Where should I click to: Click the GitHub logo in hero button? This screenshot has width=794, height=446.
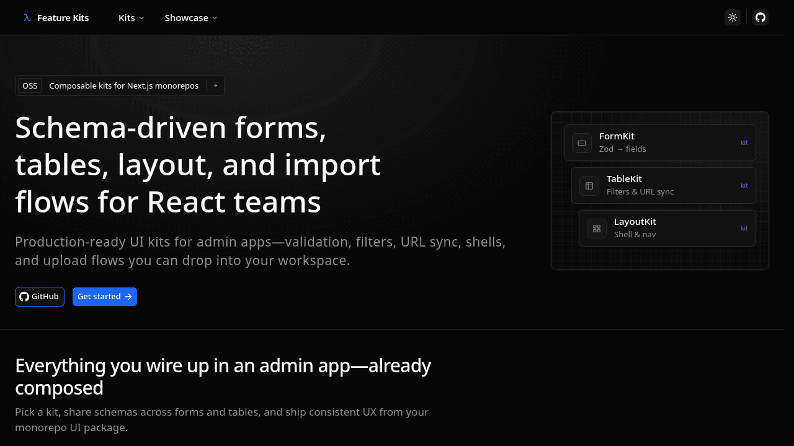click(24, 297)
